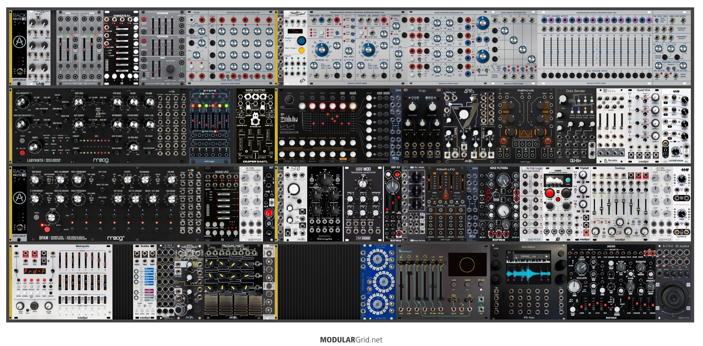Click the "VARIGATE 4+" module title
703x346 pixels.
point(122,16)
